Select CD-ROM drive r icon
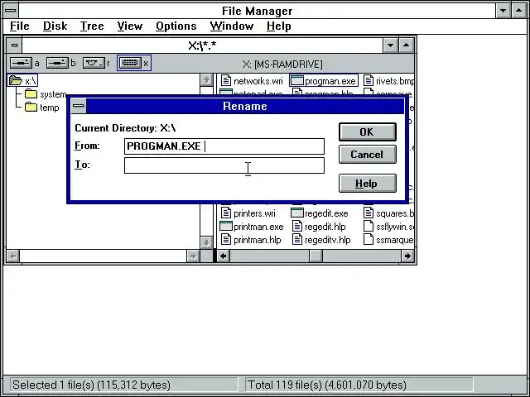The image size is (530, 397). click(x=94, y=63)
